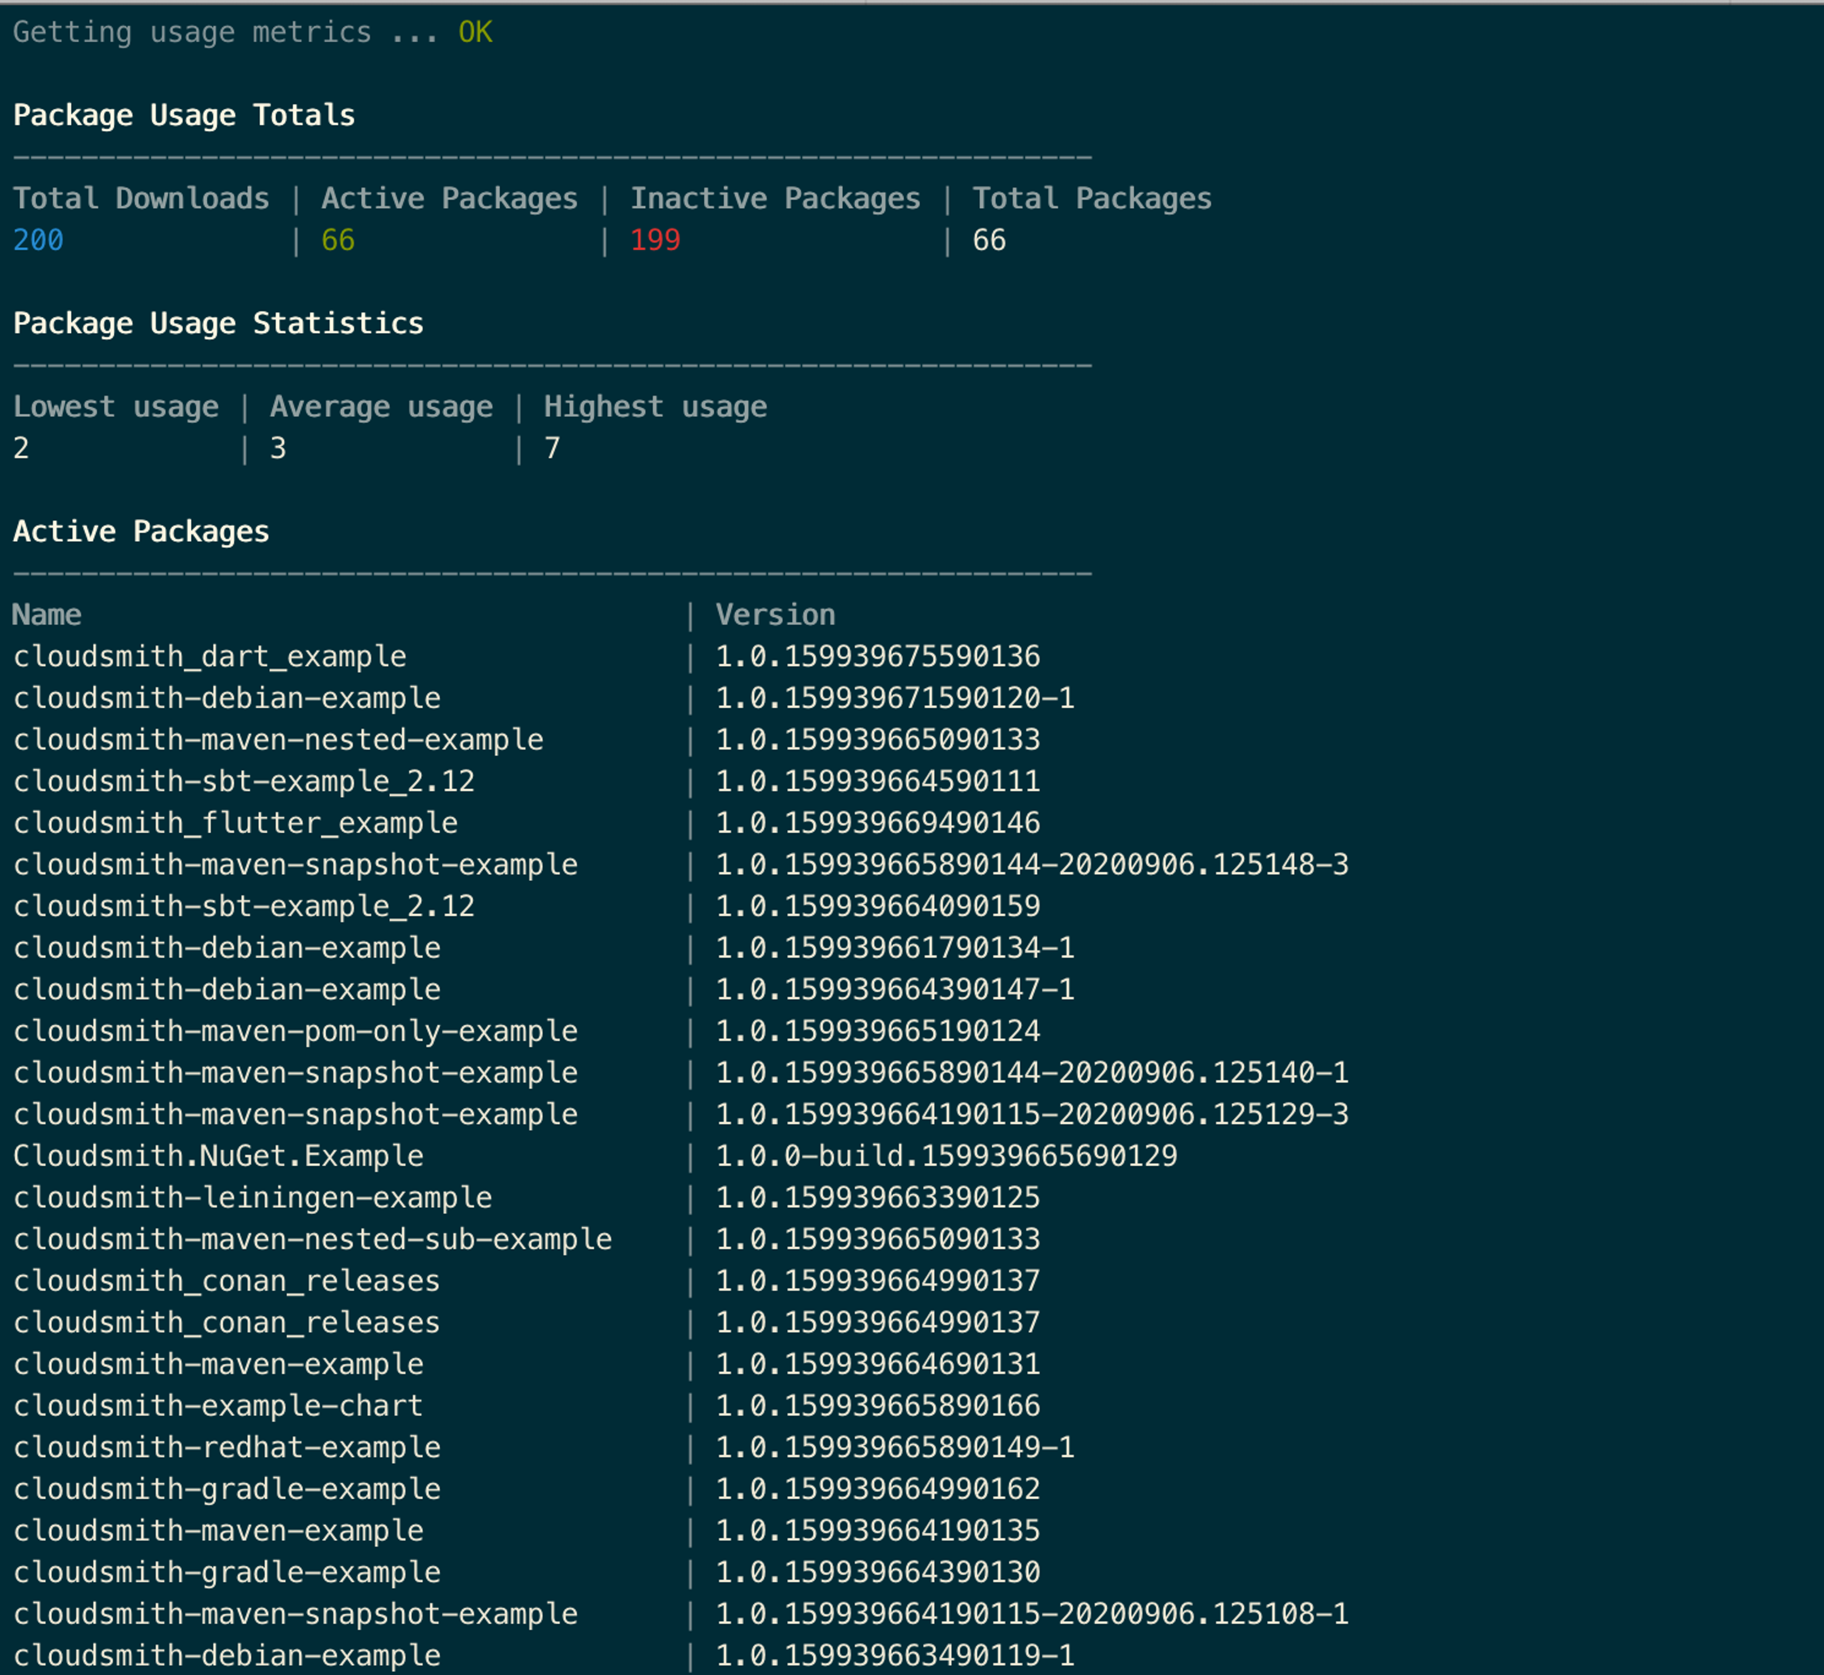
Task: Click the Total Packages column header
Action: (x=1091, y=199)
